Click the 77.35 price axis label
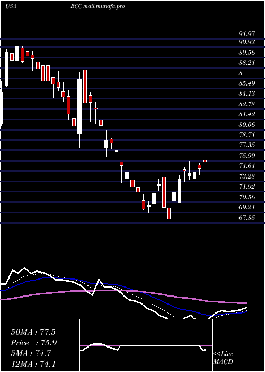 pyautogui.click(x=247, y=145)
